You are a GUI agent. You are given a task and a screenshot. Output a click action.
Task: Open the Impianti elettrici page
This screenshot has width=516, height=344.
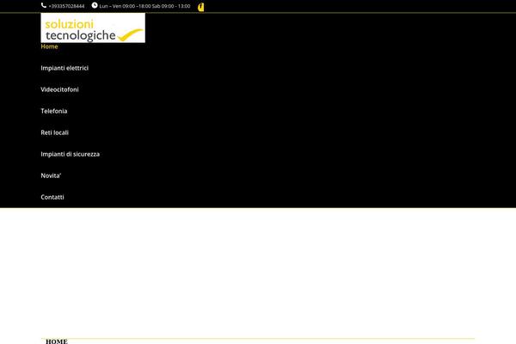pos(64,68)
